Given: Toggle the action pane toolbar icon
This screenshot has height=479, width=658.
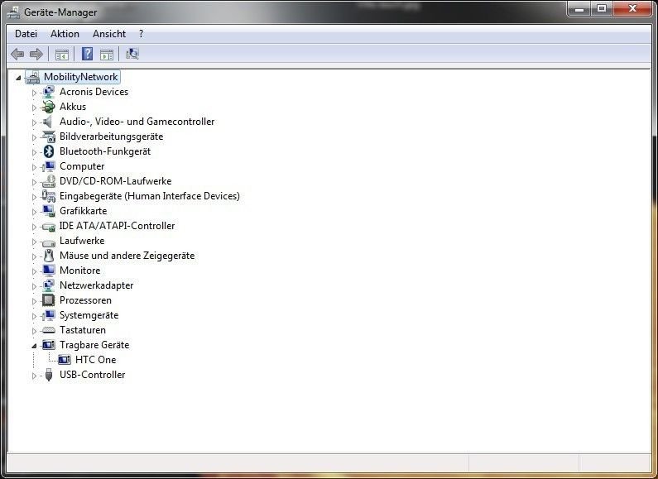Looking at the screenshot, I should (x=107, y=54).
